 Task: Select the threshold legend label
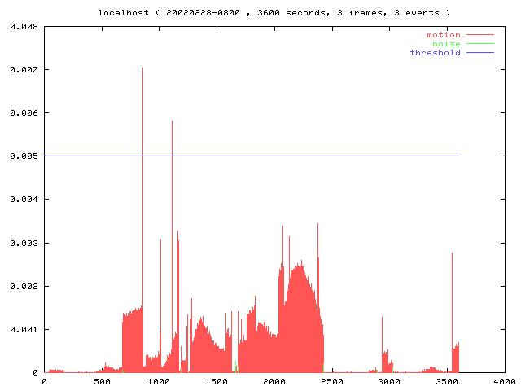point(435,53)
